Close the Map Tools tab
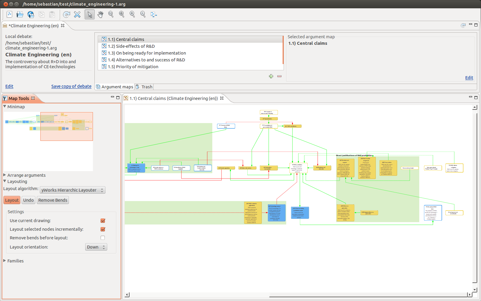The image size is (481, 301). [33, 98]
